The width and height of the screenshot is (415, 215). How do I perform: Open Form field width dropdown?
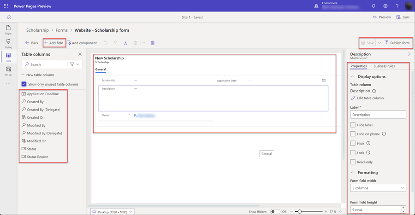[x=378, y=188]
